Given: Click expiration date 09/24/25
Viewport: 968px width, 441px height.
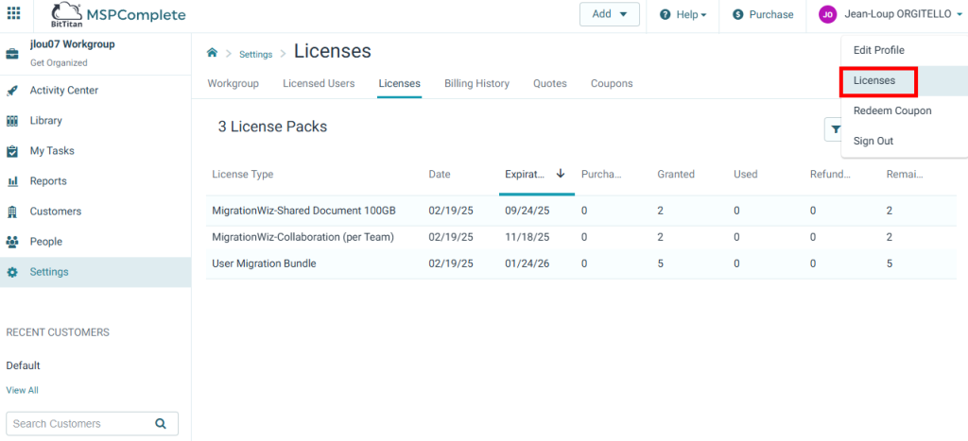Looking at the screenshot, I should 527,211.
